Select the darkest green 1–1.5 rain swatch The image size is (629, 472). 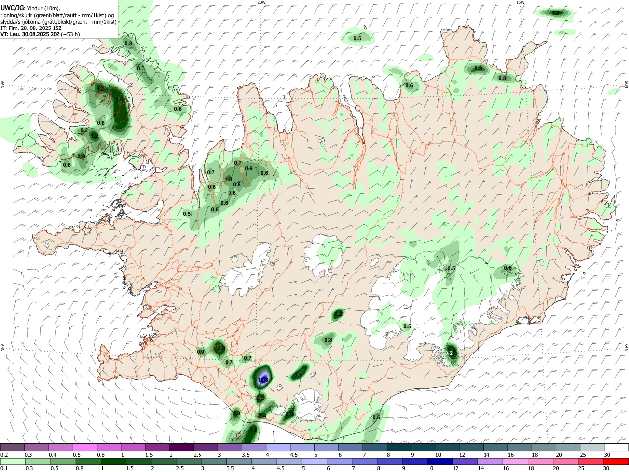coord(113,461)
